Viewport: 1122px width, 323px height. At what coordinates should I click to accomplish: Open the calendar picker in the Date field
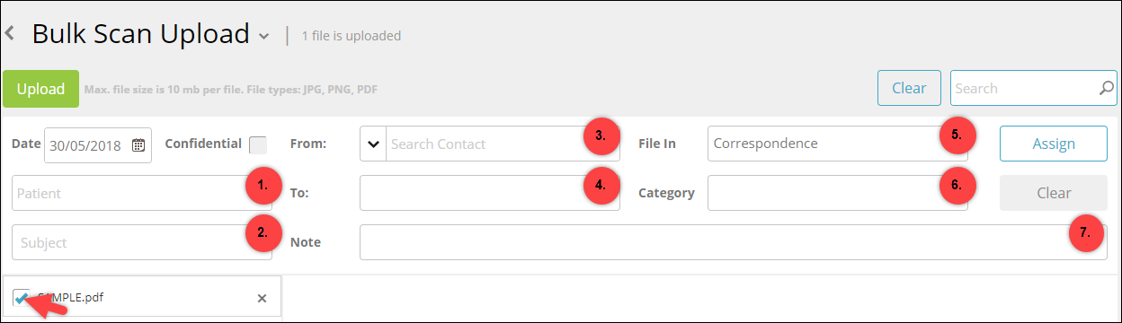(138, 144)
